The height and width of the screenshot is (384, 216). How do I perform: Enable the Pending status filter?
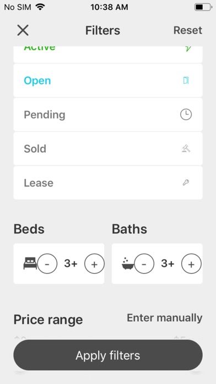pos(108,115)
